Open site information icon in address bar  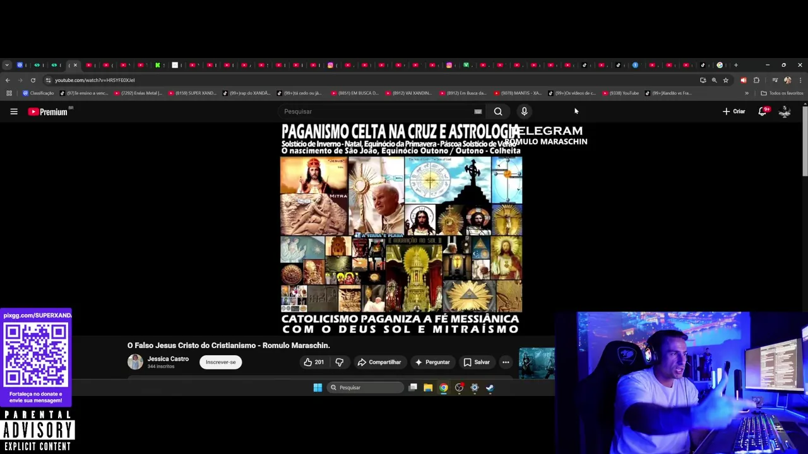click(x=48, y=80)
